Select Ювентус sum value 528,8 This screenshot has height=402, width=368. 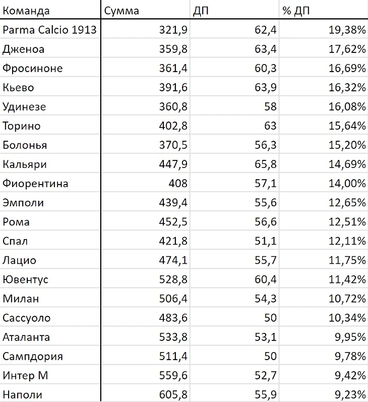146,279
